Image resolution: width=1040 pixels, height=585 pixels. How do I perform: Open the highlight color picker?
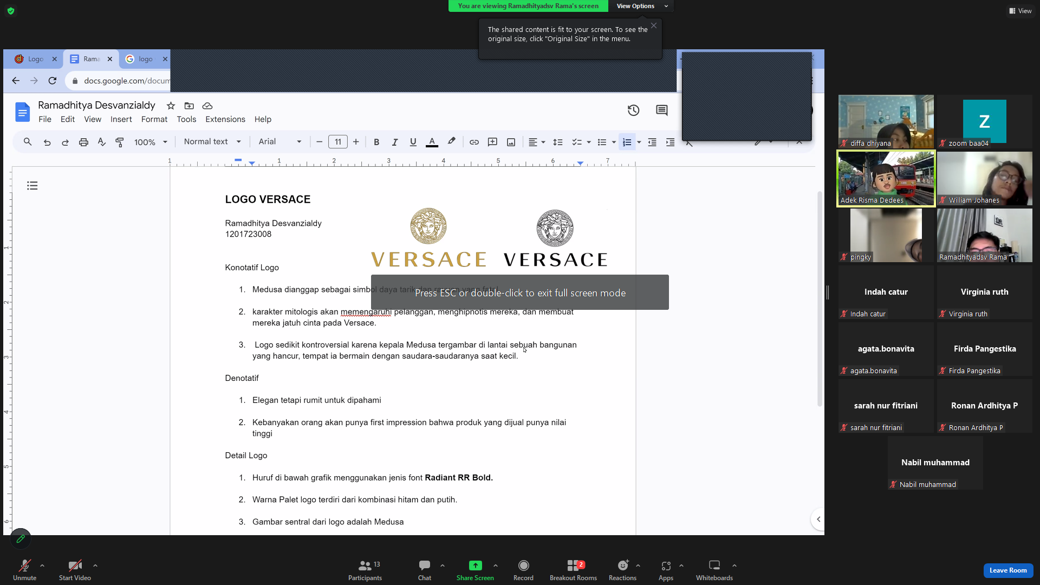[451, 142]
